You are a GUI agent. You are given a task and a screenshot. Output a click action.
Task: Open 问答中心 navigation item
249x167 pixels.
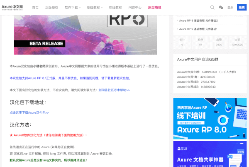point(135,7)
